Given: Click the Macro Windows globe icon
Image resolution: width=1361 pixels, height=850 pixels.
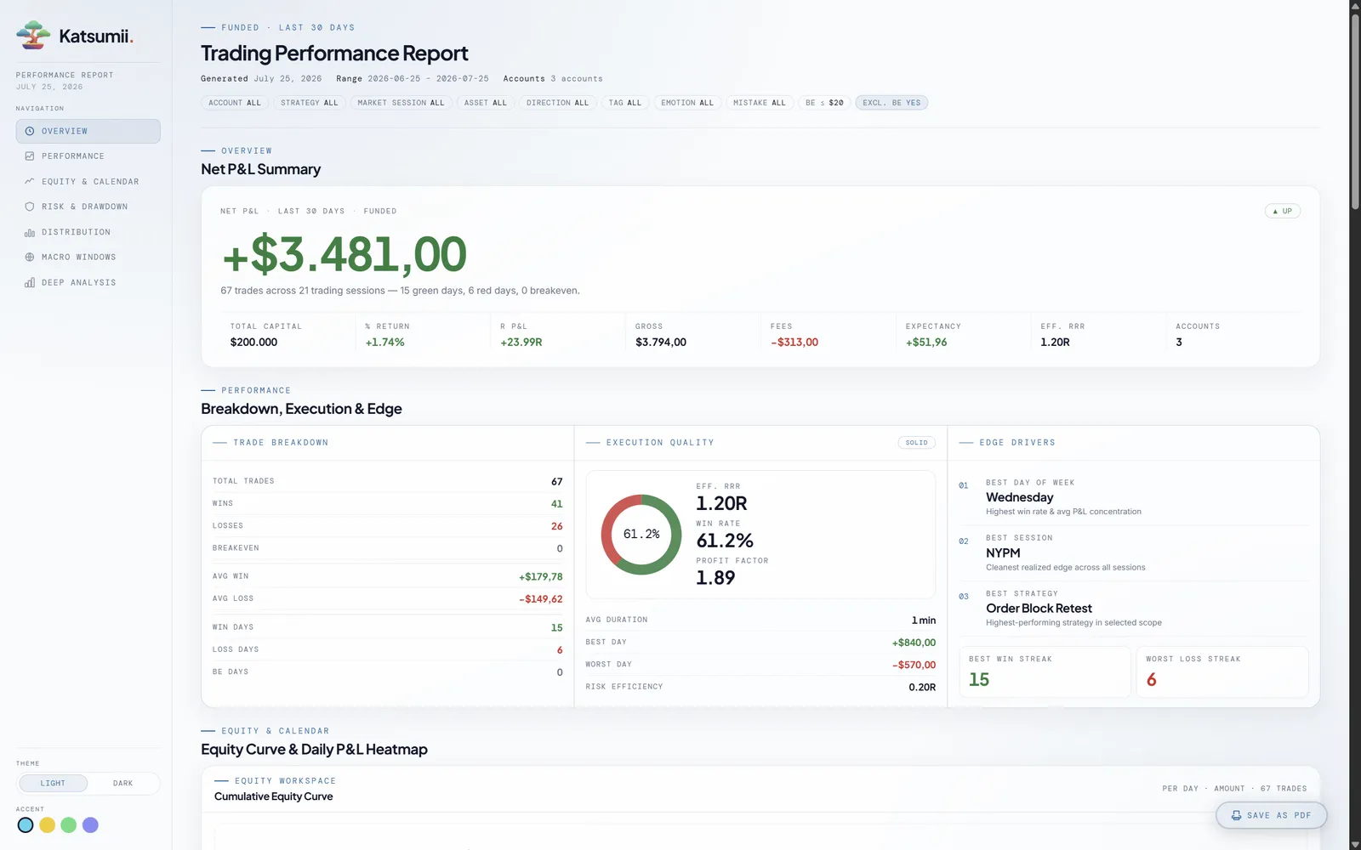Looking at the screenshot, I should [30, 257].
